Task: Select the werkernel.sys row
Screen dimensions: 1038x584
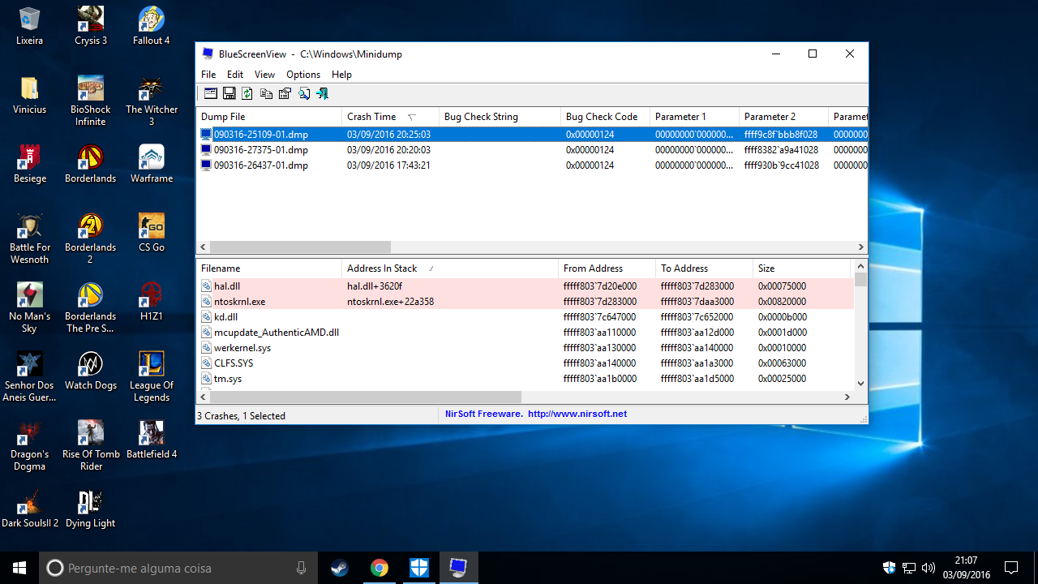Action: [x=525, y=348]
